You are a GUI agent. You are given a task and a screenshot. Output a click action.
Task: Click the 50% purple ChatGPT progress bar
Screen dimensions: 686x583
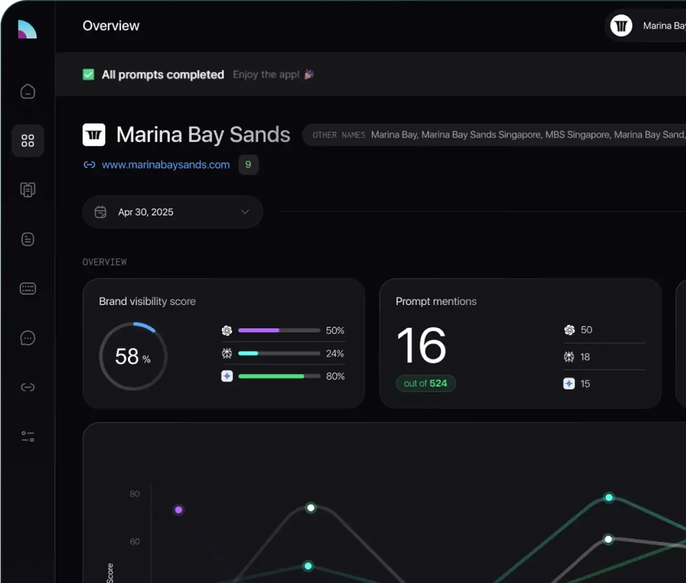(279, 330)
